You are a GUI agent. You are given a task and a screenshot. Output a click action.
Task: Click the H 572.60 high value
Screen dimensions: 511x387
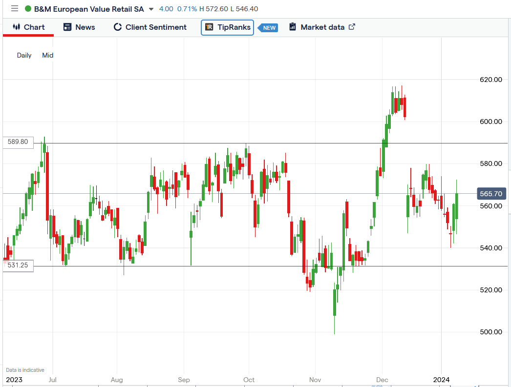coord(214,9)
